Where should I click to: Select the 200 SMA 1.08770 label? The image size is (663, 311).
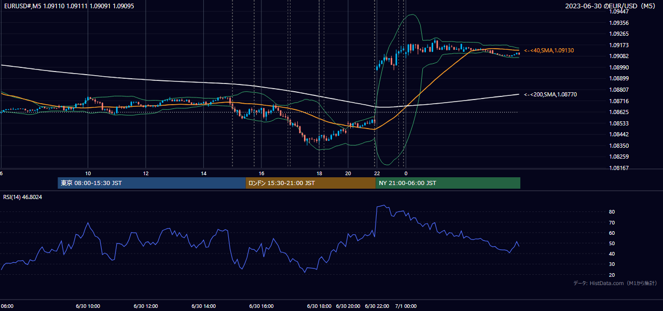(x=550, y=94)
